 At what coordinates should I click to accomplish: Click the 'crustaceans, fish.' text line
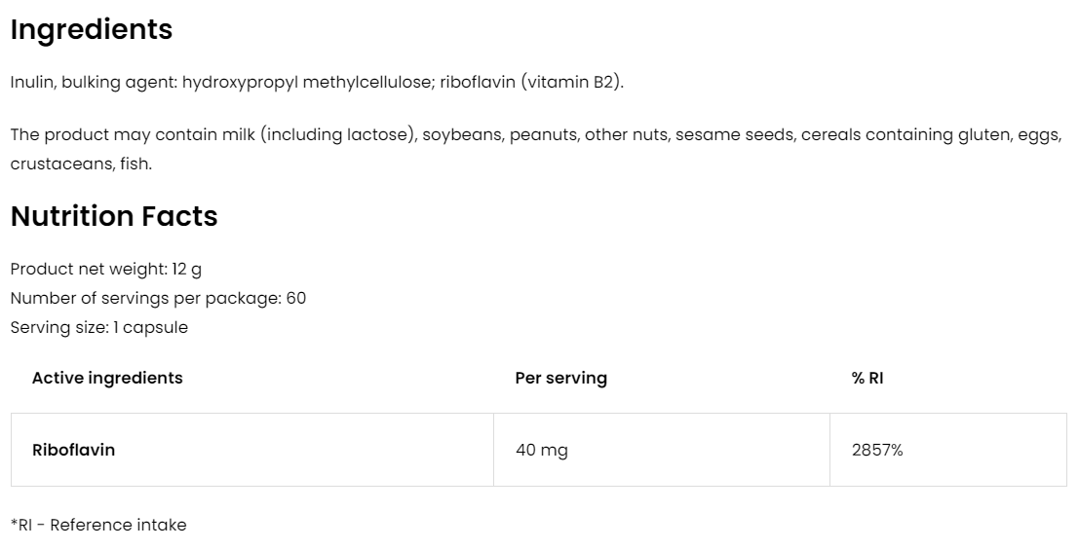tap(81, 164)
